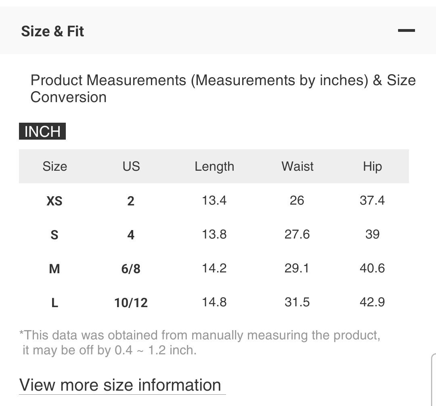The height and width of the screenshot is (406, 436).
Task: Click the Hip column header
Action: (x=372, y=166)
